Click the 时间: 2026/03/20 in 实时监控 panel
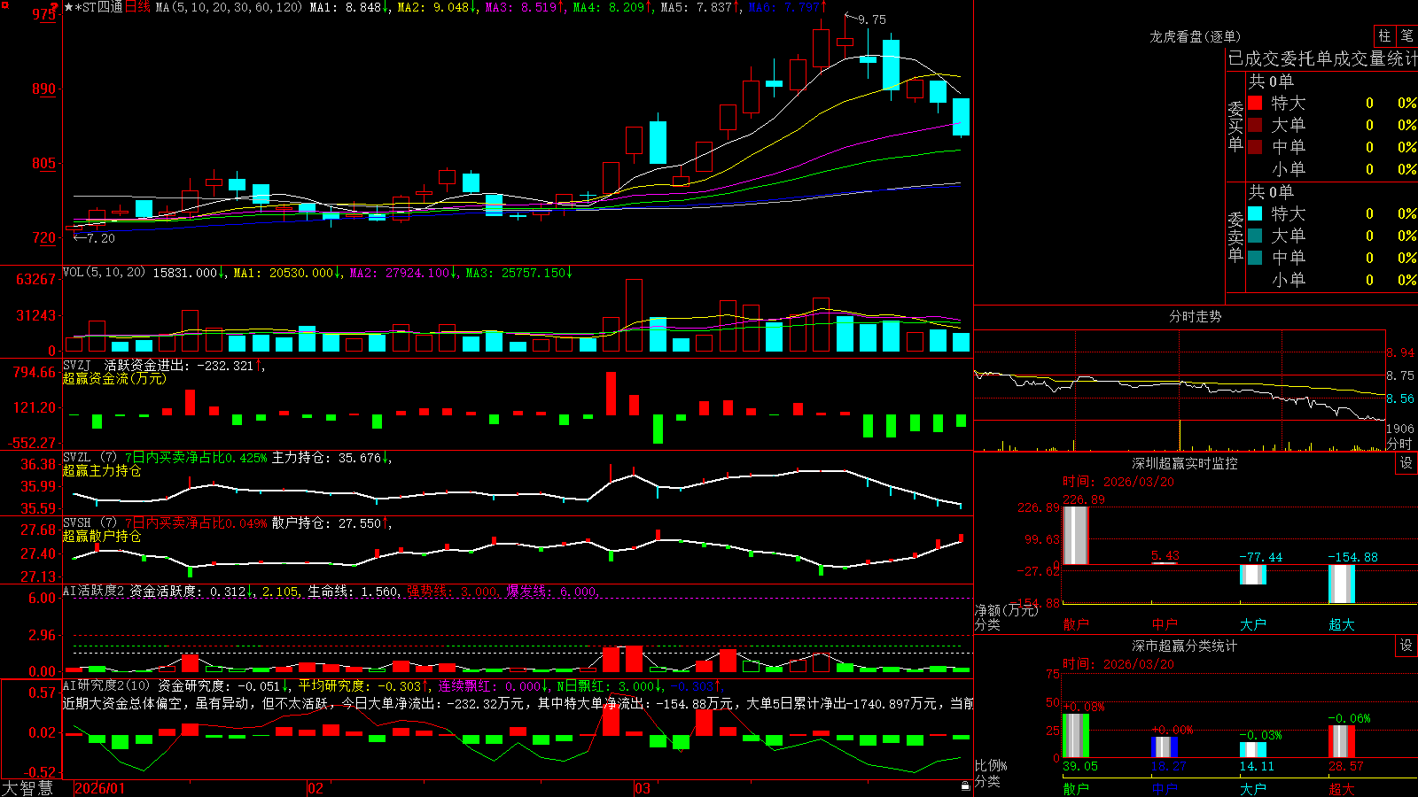The height and width of the screenshot is (797, 1418). tap(1118, 482)
